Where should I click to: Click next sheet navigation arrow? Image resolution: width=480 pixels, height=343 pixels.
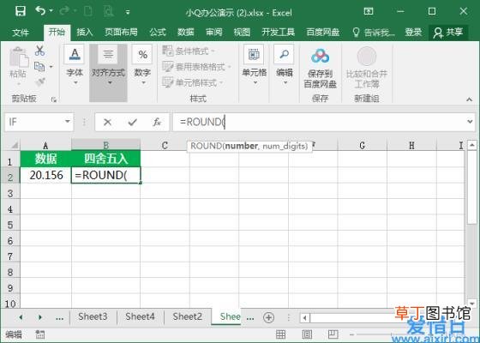pyautogui.click(x=39, y=317)
